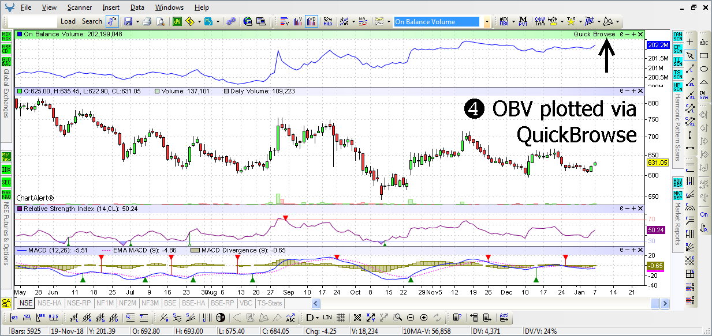Click the NSE F&O sidebar icon

[6, 195]
